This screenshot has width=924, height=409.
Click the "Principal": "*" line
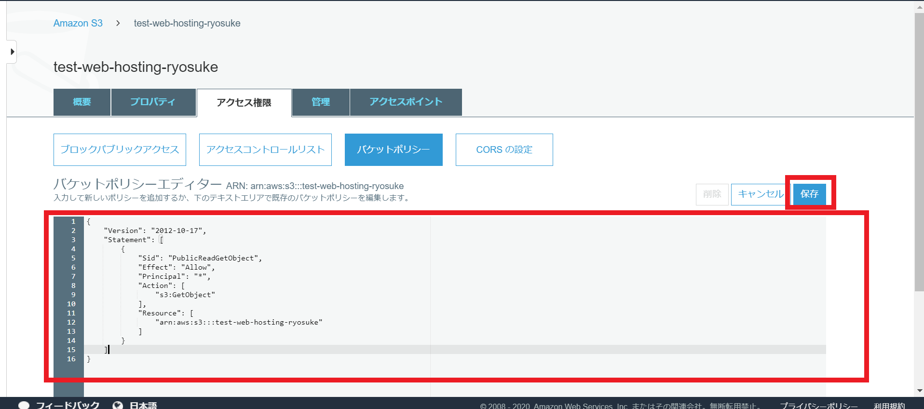(174, 276)
